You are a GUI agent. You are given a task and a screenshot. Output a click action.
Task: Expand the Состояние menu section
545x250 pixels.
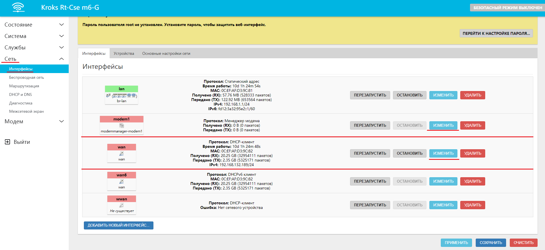pos(61,25)
